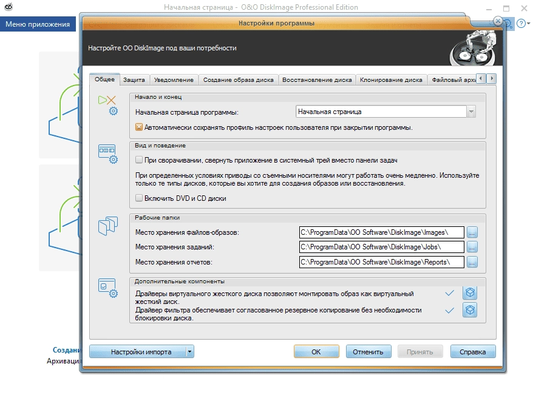This screenshot has height=398, width=533.
Task: Open the Восстановление диска tab
Action: 317,80
